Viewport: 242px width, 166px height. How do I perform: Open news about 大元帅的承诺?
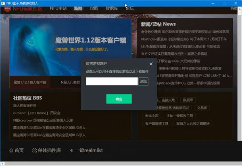pos(179,61)
